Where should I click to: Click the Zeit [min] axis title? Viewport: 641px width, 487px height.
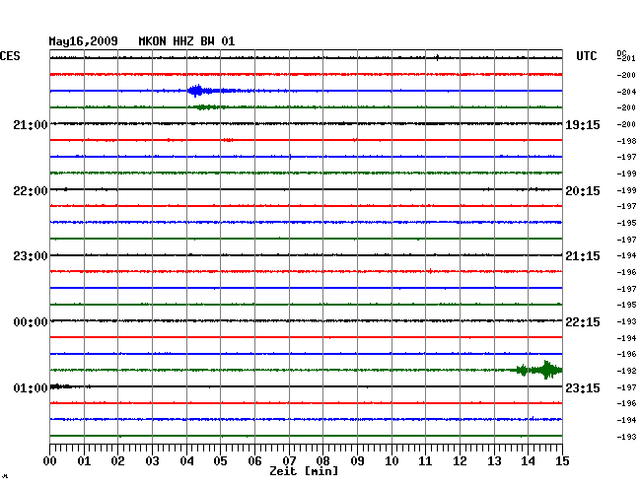[304, 471]
